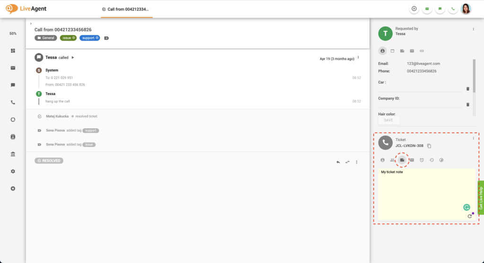
Task: Select the ticket notes tab icon
Action: tap(402, 160)
